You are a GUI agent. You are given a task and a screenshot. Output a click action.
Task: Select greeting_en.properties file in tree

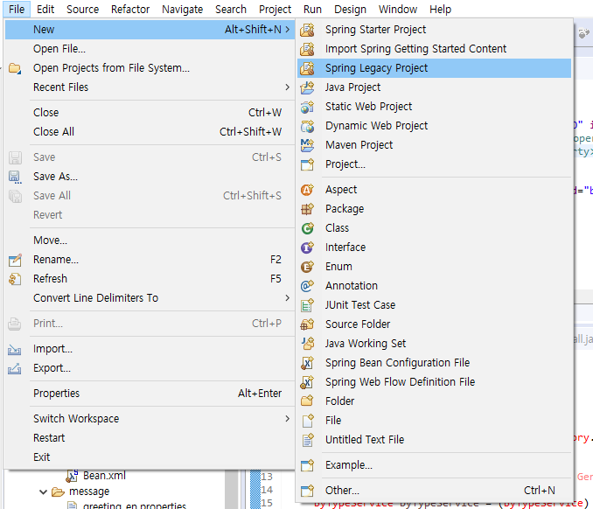tap(135, 506)
